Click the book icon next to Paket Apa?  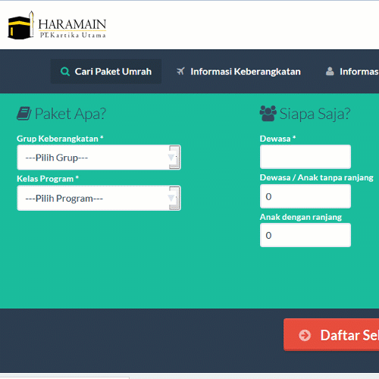click(x=24, y=114)
